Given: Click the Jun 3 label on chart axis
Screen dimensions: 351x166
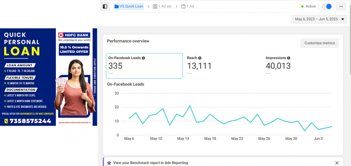Looking at the screenshot, I should pos(318,139).
